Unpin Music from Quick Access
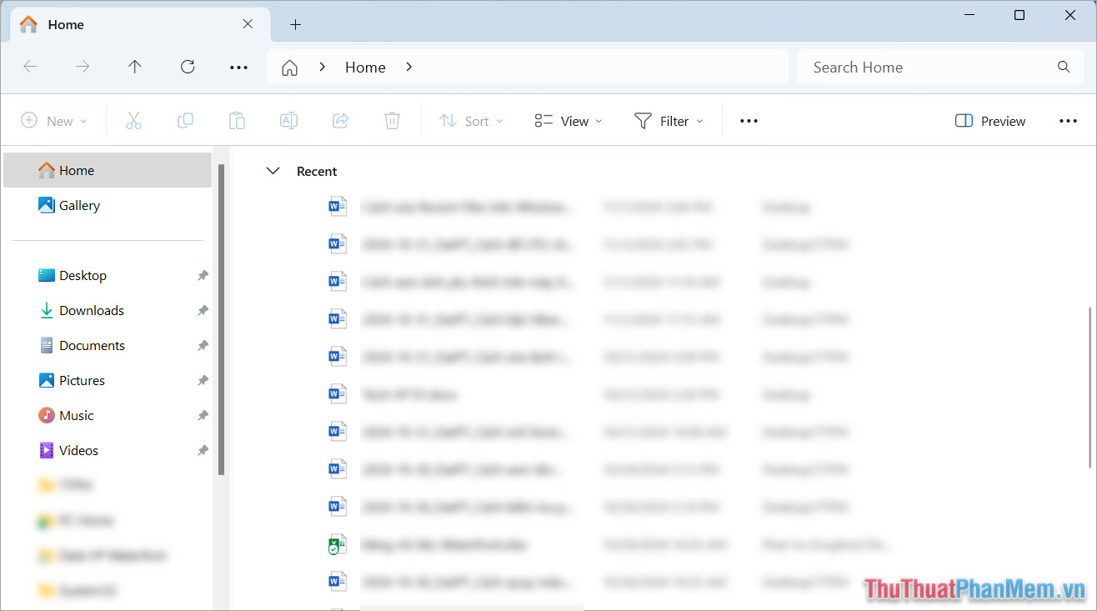Image resolution: width=1097 pixels, height=611 pixels. pyautogui.click(x=203, y=415)
